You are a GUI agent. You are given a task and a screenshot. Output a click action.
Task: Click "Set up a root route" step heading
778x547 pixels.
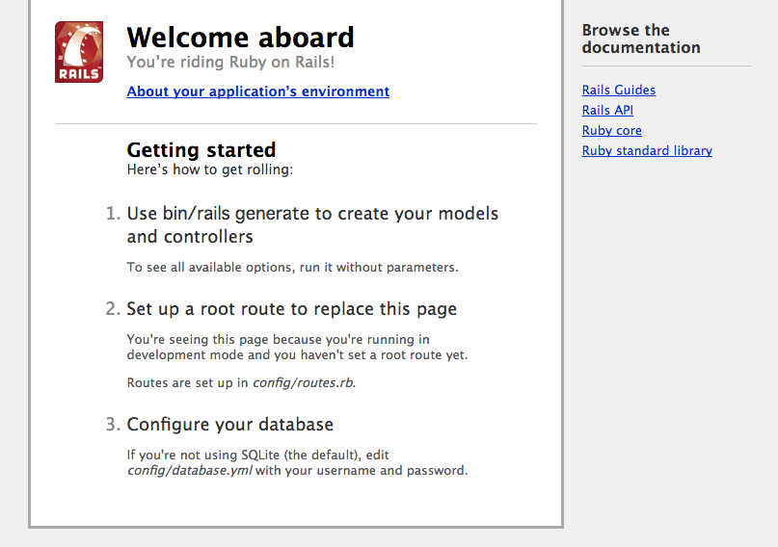pyautogui.click(x=292, y=309)
